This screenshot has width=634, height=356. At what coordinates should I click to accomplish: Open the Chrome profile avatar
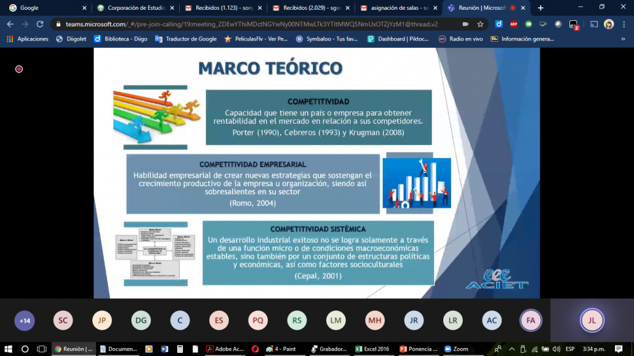click(x=609, y=24)
